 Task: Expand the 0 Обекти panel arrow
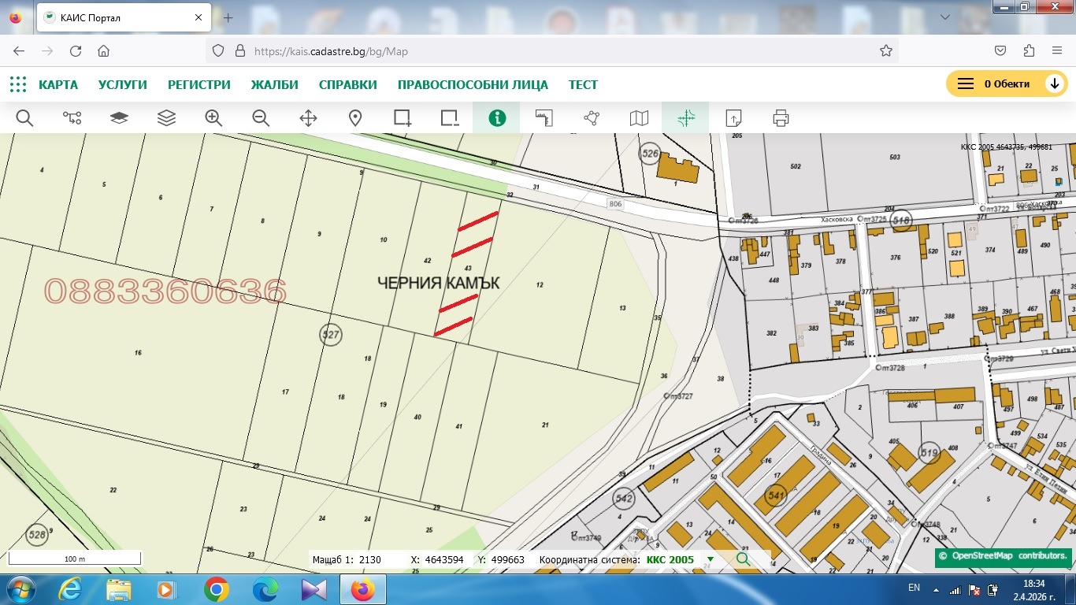point(1054,83)
